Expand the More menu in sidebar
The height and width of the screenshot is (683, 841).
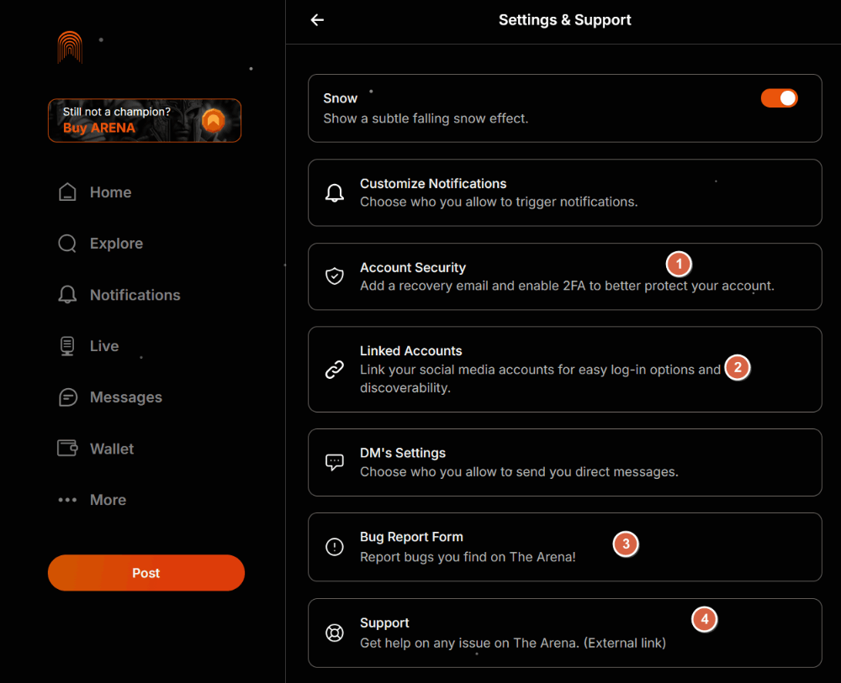[x=93, y=500]
